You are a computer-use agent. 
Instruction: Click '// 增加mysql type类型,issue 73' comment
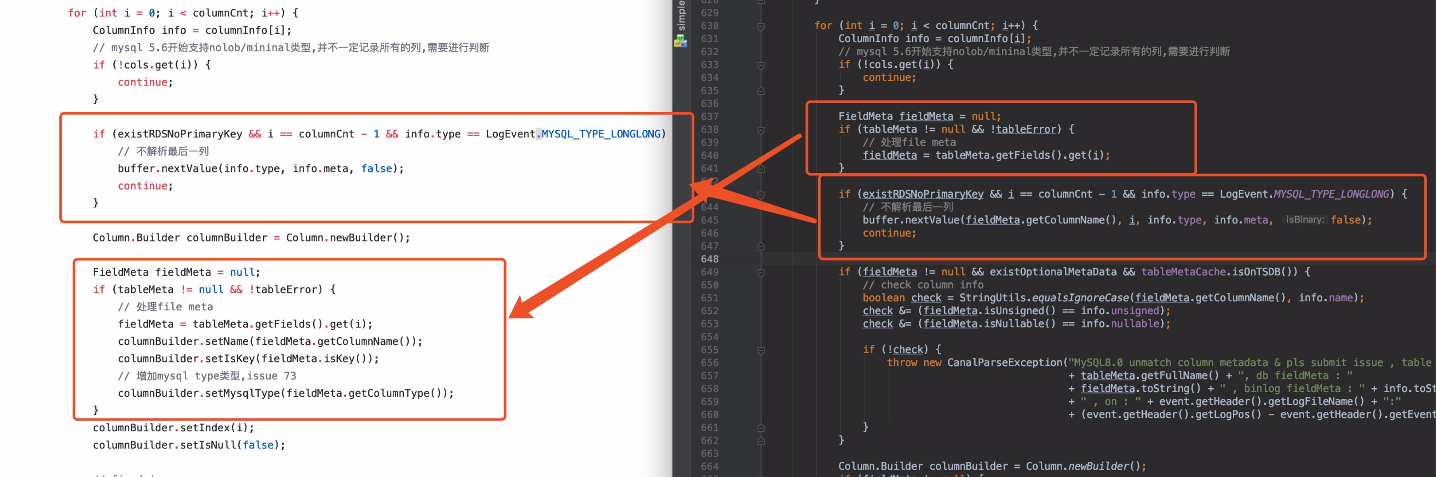pyautogui.click(x=207, y=376)
